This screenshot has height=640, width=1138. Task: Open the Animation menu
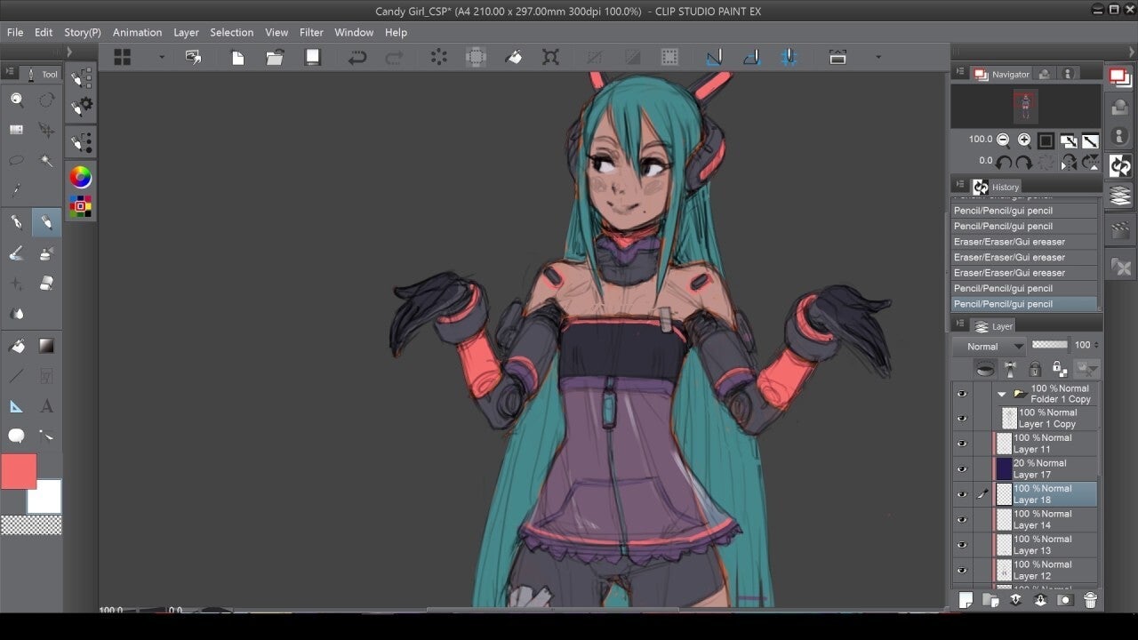tap(137, 32)
